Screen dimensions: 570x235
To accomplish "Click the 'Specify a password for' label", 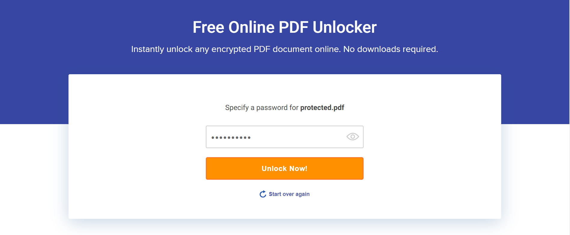I will coord(262,108).
